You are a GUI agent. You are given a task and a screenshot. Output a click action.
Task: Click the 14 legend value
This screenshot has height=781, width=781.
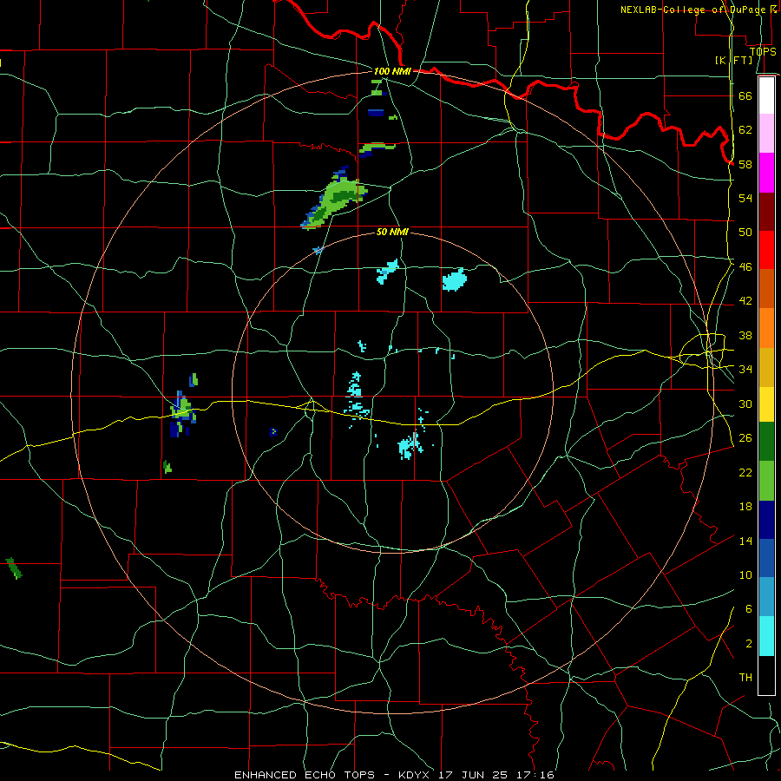pos(745,541)
